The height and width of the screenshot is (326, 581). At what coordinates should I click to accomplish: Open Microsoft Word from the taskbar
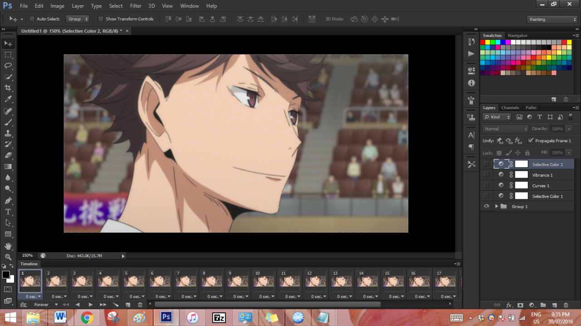pos(60,318)
